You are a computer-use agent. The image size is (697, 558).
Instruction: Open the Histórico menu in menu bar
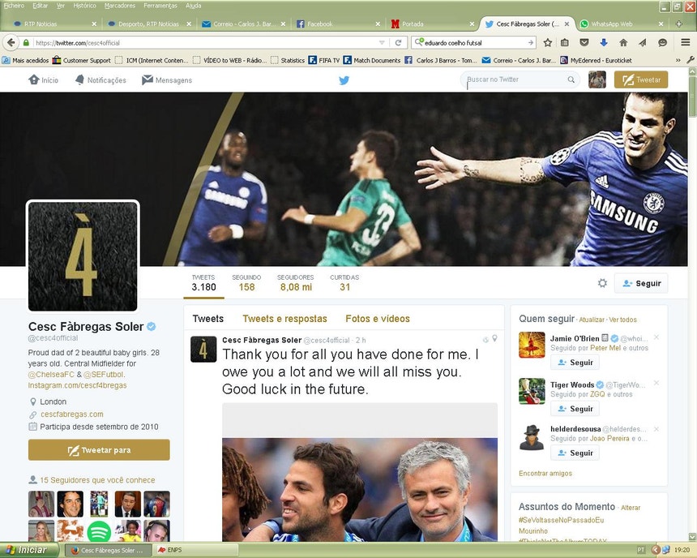[84, 6]
